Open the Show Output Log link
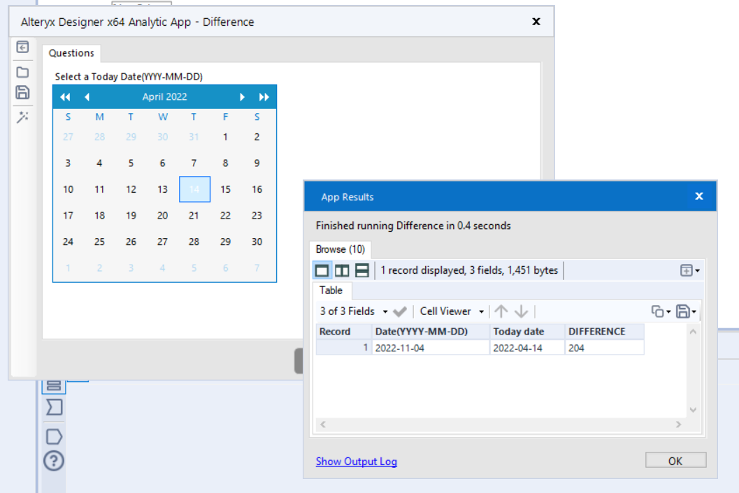739x493 pixels. pos(357,462)
